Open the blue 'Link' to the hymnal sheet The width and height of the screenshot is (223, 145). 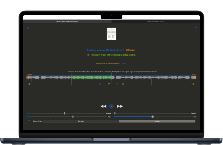coord(124,63)
